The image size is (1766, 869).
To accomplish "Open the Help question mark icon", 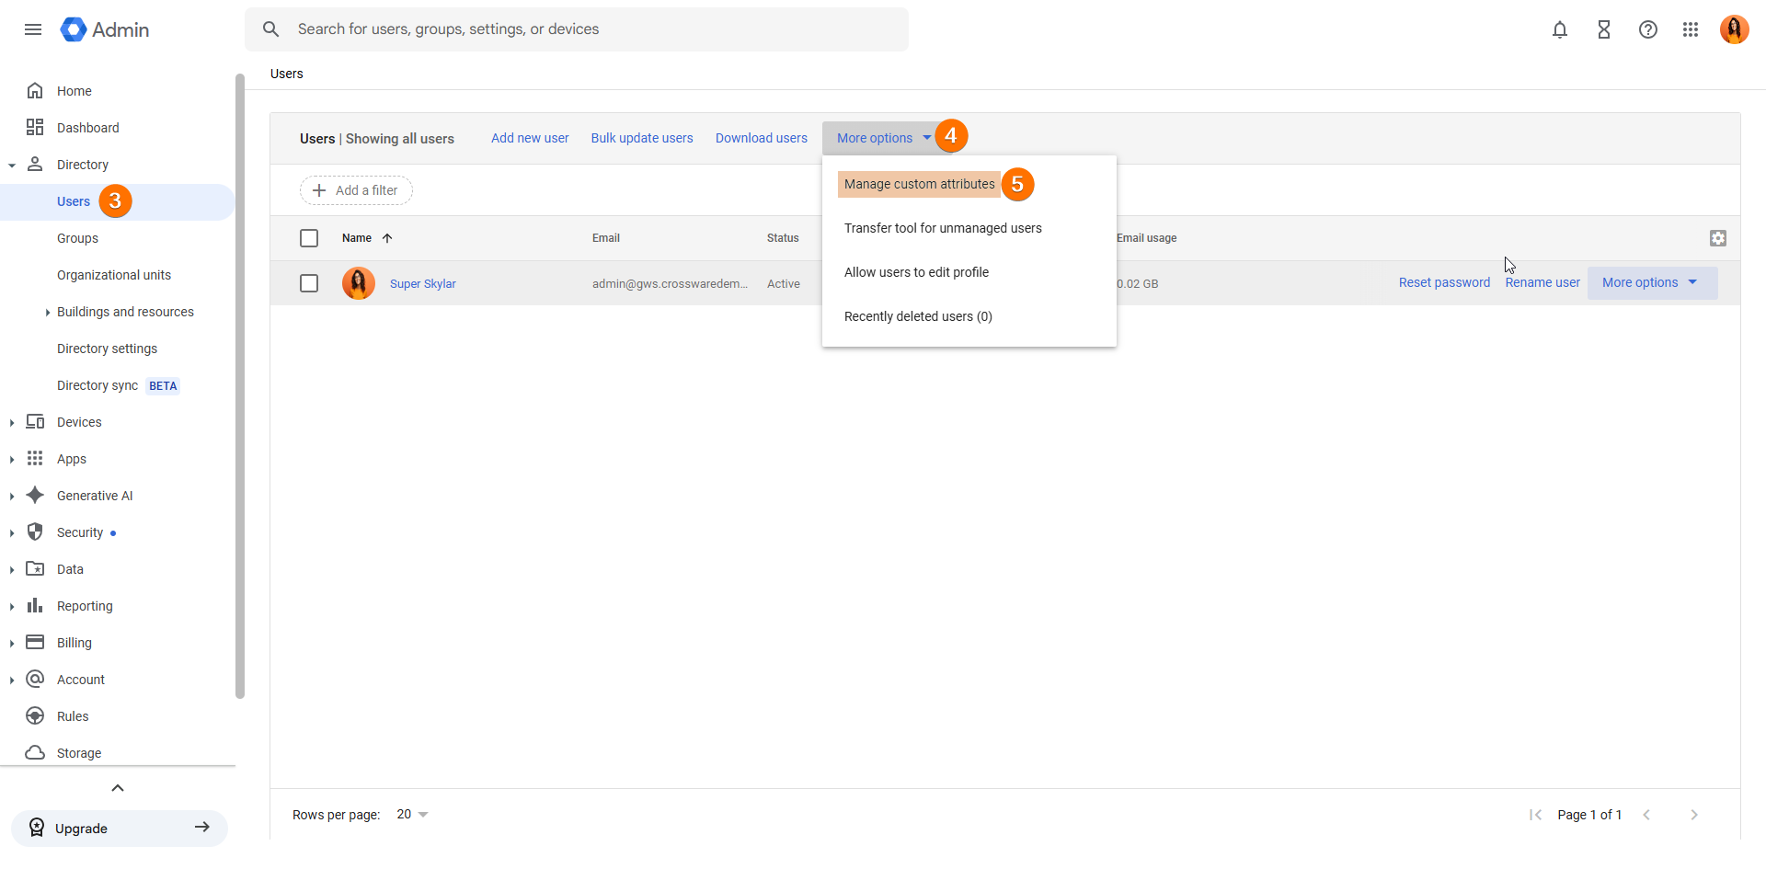I will (x=1648, y=29).
